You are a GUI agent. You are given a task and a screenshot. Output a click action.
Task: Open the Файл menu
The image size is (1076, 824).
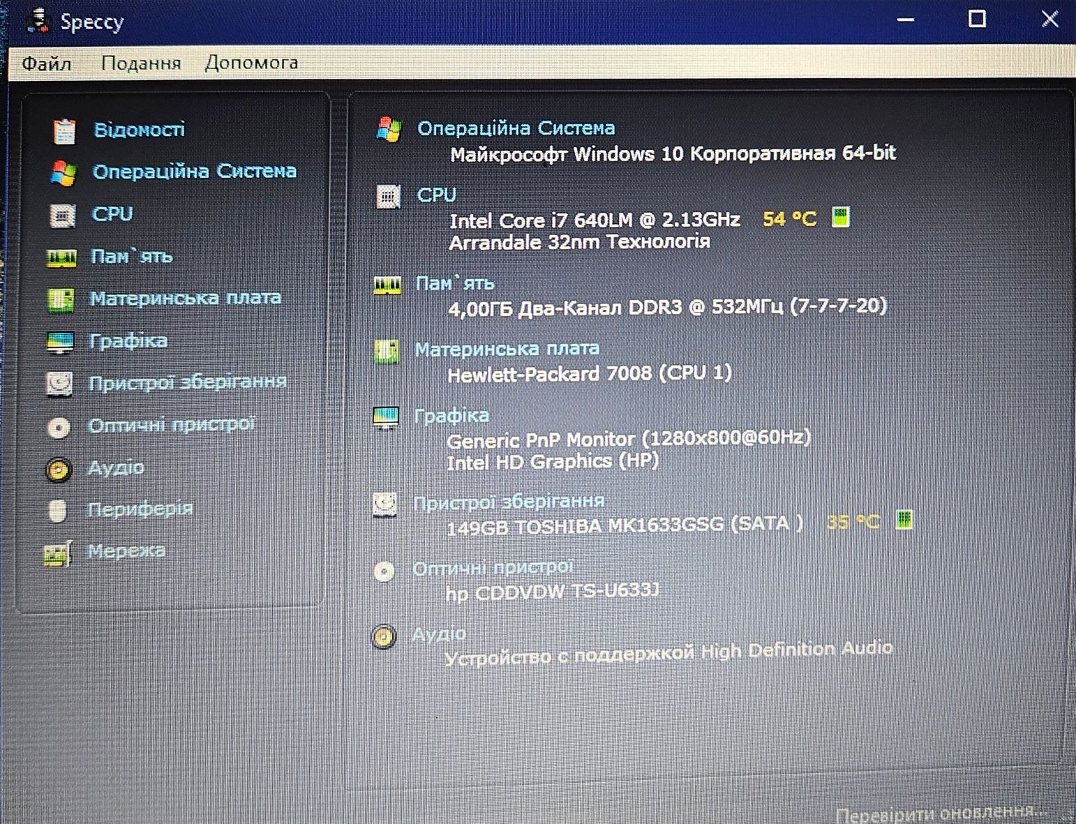46,63
